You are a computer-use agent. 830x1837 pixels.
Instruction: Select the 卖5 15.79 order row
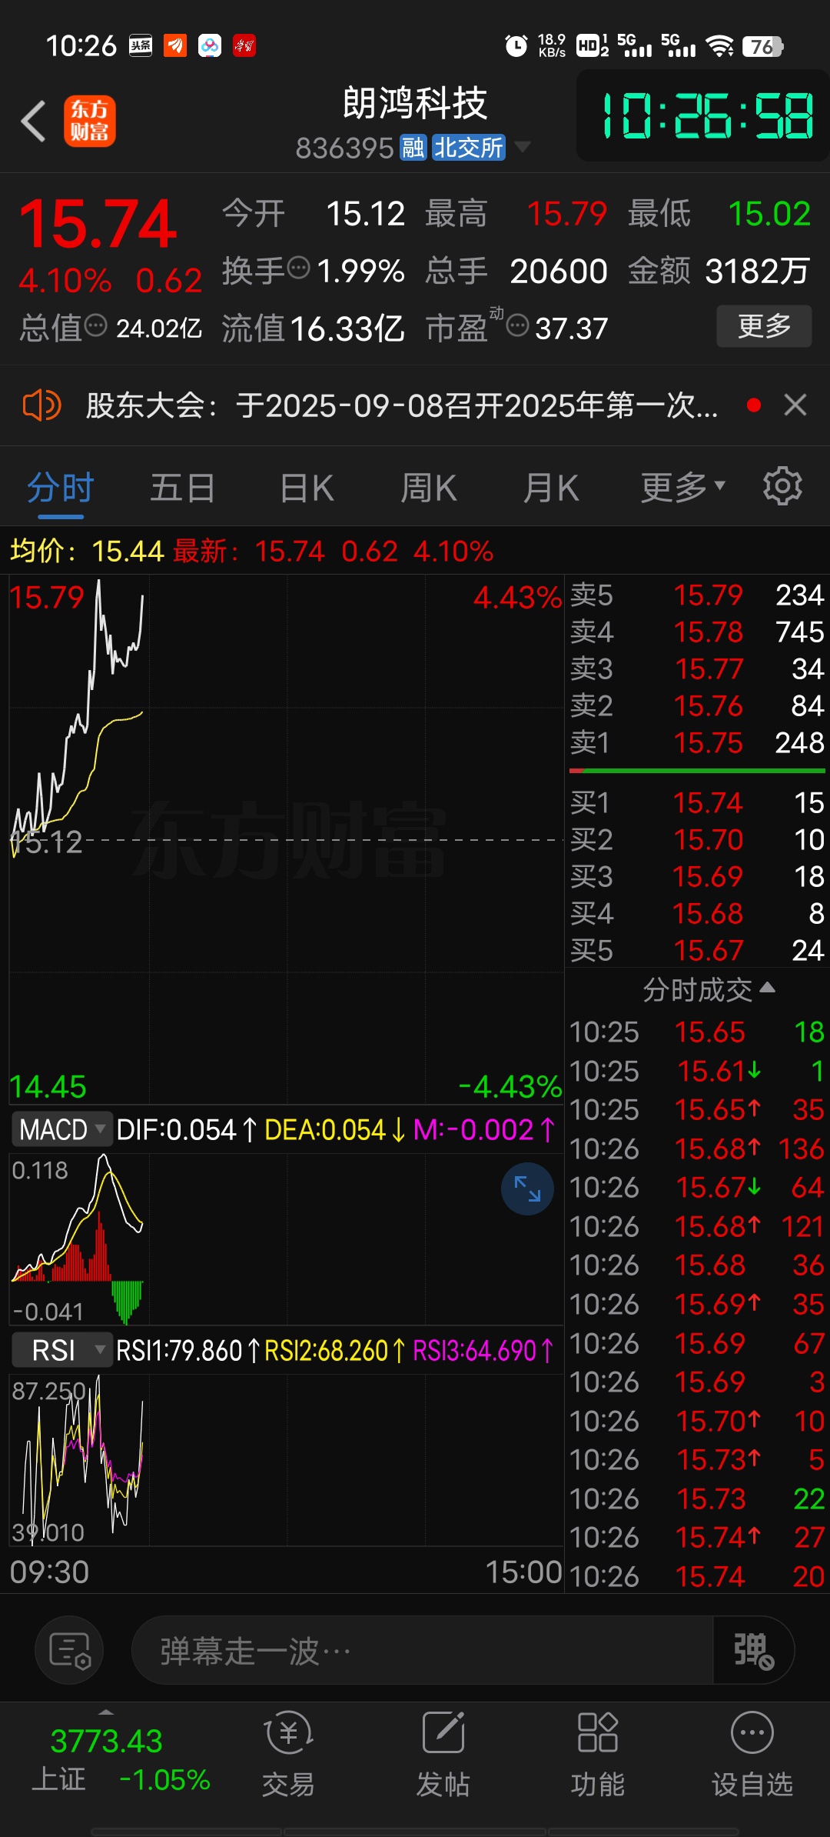[x=697, y=595]
